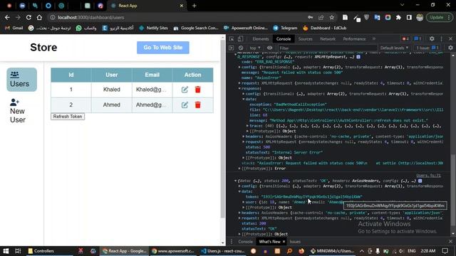Click the edit icon for user Khaled
Viewport: 456px width, 256px height.
(185, 90)
